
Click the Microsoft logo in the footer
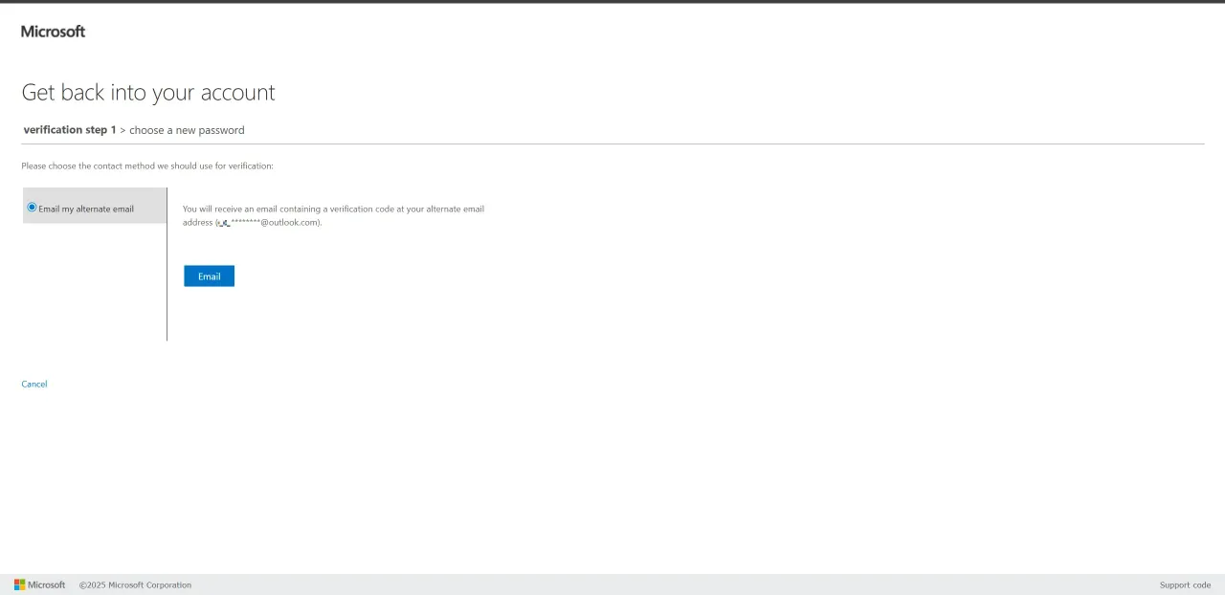(x=40, y=584)
